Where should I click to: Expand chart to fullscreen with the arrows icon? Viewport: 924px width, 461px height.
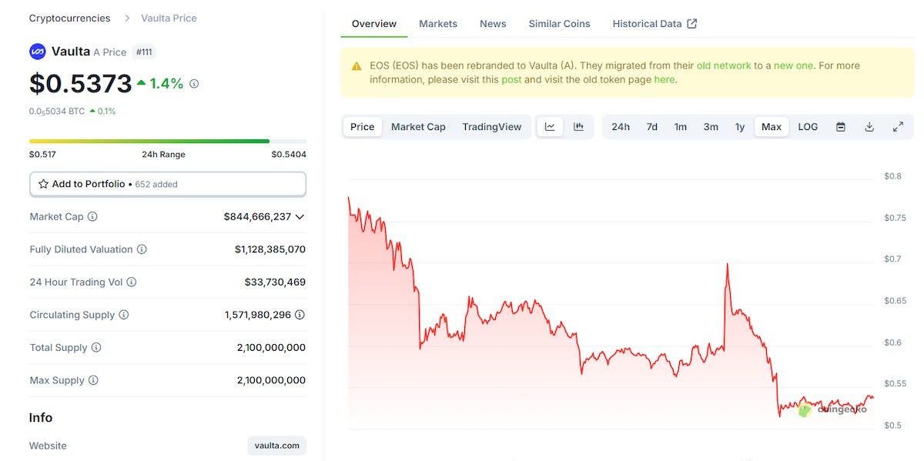898,126
